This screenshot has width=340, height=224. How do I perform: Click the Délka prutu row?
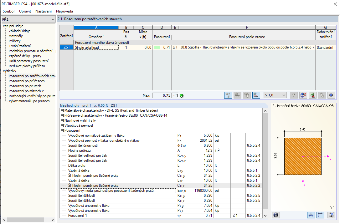point(161,165)
